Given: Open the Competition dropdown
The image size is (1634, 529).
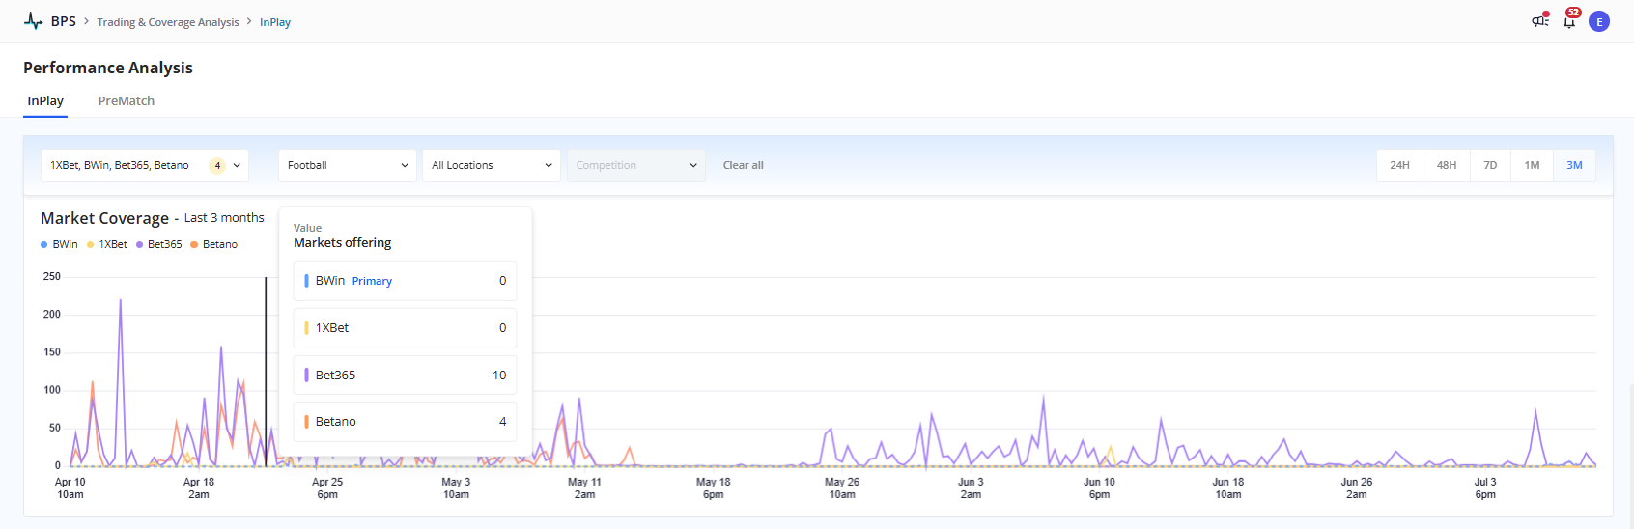Looking at the screenshot, I should (x=635, y=165).
